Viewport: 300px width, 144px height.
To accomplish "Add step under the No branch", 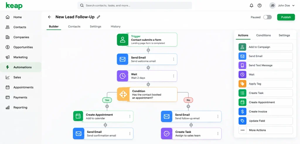I will pos(188,106).
